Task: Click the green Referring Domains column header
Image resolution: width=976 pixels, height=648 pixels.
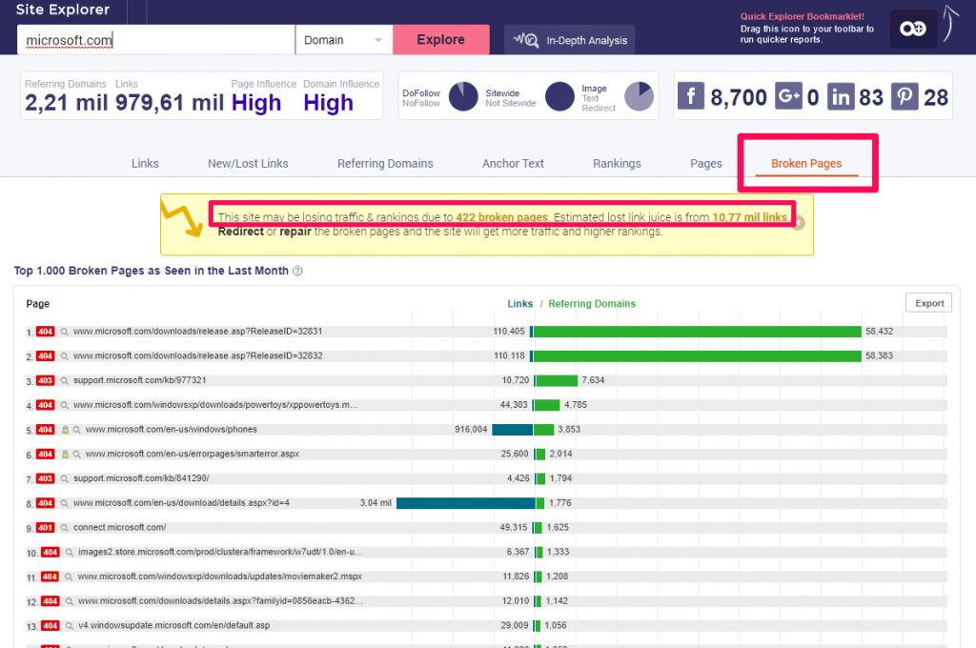Action: [592, 304]
